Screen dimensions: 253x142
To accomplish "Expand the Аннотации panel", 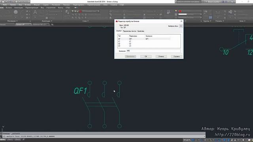I will click(x=47, y=21).
